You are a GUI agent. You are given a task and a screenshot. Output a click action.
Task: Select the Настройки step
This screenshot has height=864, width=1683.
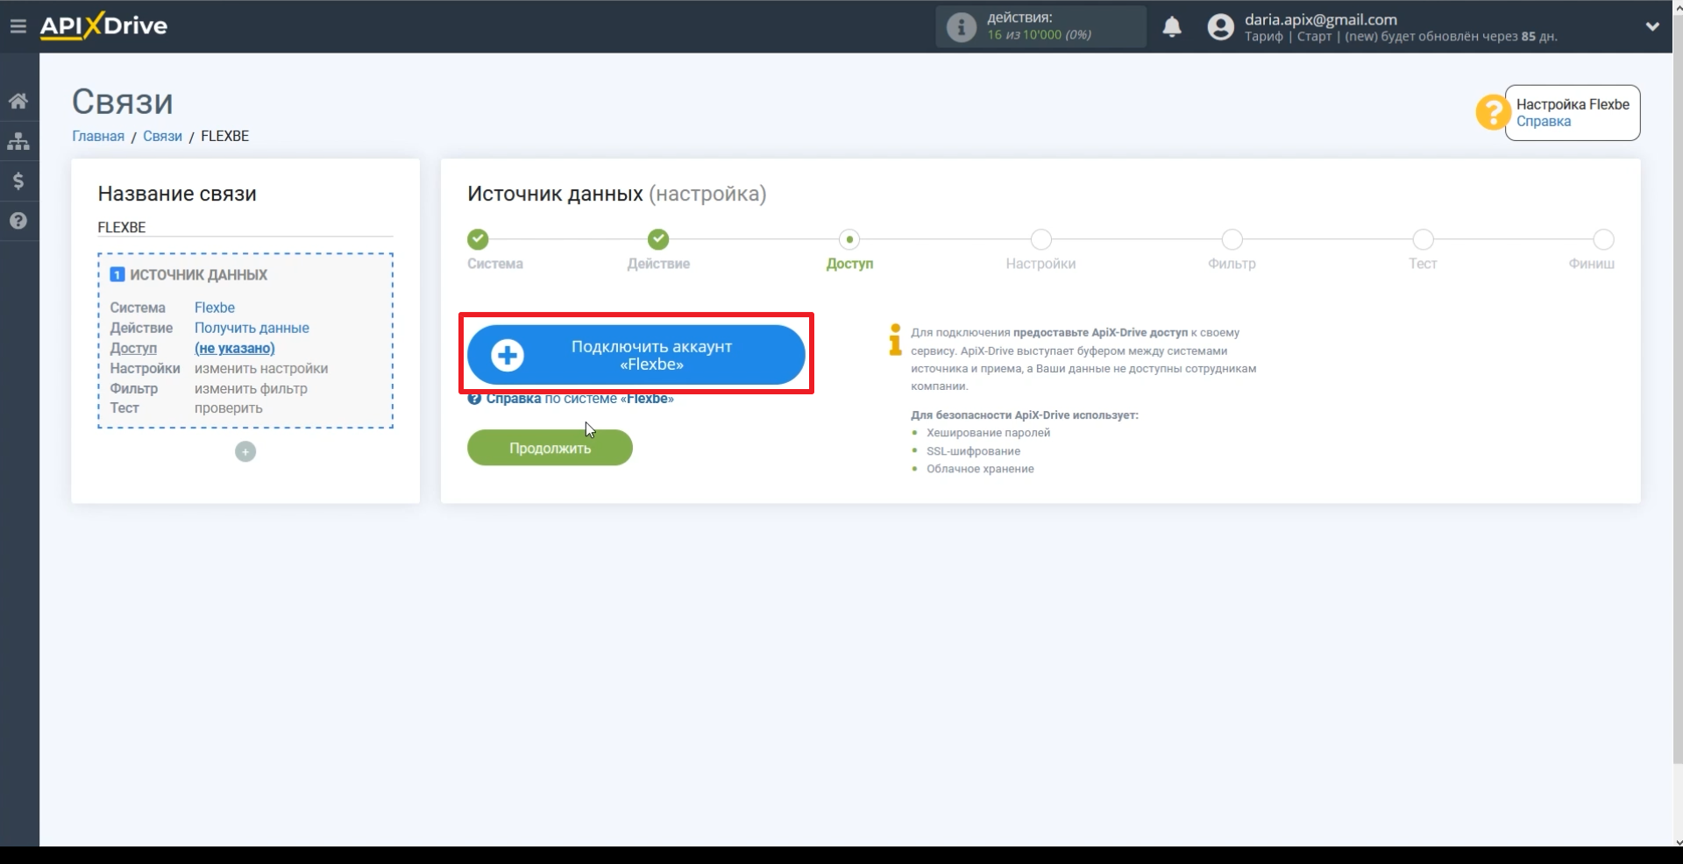[1040, 239]
